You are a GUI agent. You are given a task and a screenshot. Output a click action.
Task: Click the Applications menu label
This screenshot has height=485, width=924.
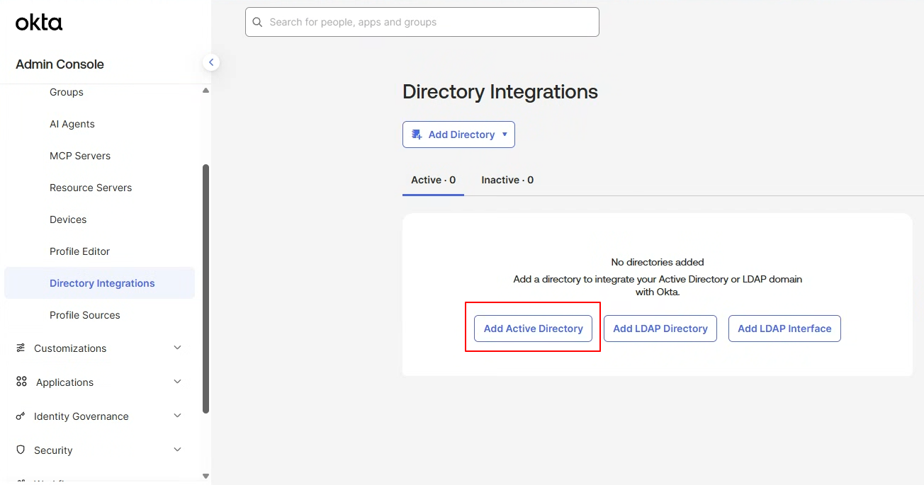point(64,382)
